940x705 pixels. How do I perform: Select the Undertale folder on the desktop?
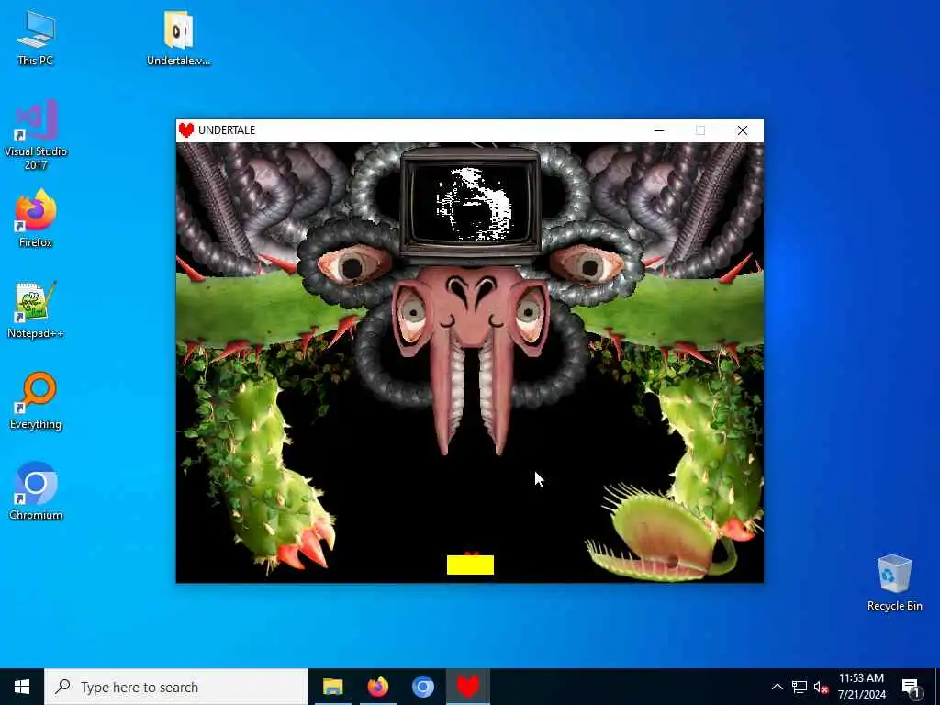[179, 37]
